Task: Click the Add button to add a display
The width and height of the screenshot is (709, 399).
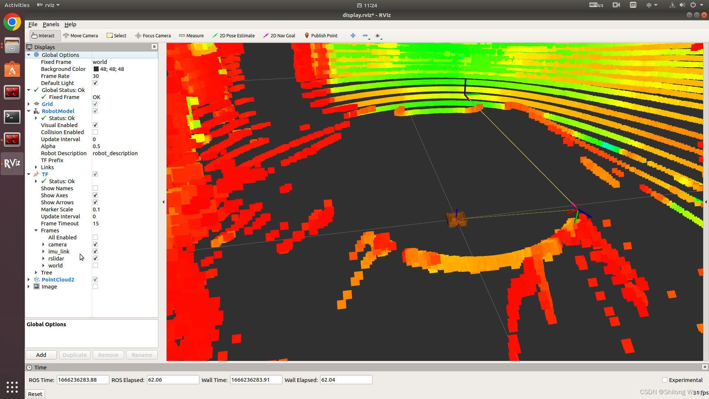Action: tap(41, 355)
